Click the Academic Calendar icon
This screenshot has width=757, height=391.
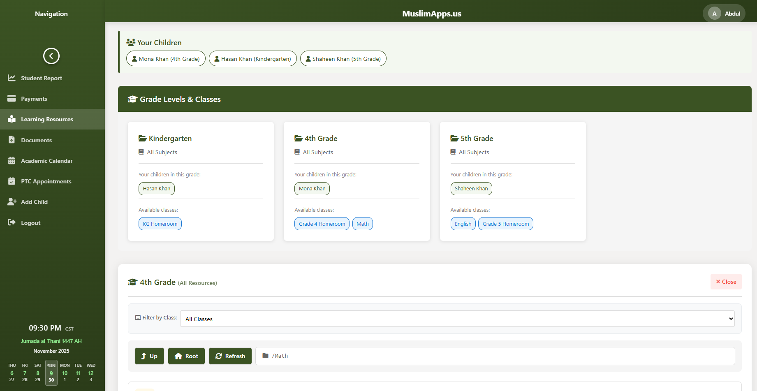pos(12,160)
